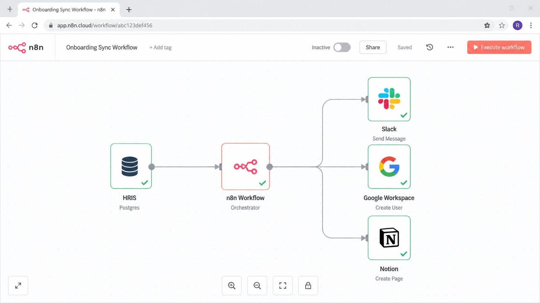The height and width of the screenshot is (303, 540).
Task: Open the HRIS Postgres node
Action: pos(131,166)
